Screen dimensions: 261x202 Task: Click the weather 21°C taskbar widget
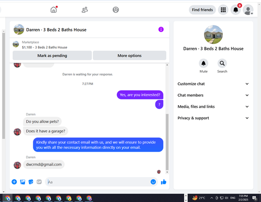coord(199,198)
